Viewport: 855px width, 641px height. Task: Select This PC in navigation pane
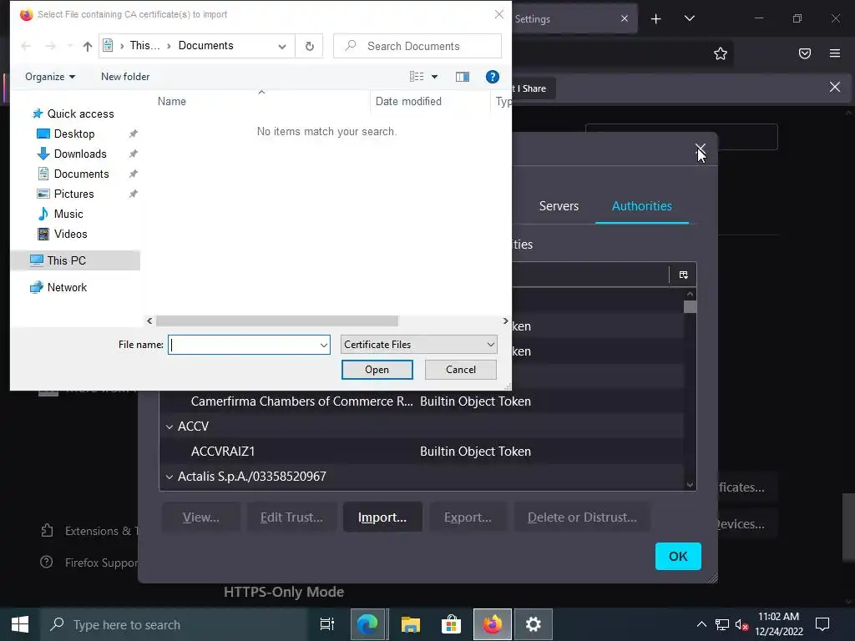[x=75, y=260]
